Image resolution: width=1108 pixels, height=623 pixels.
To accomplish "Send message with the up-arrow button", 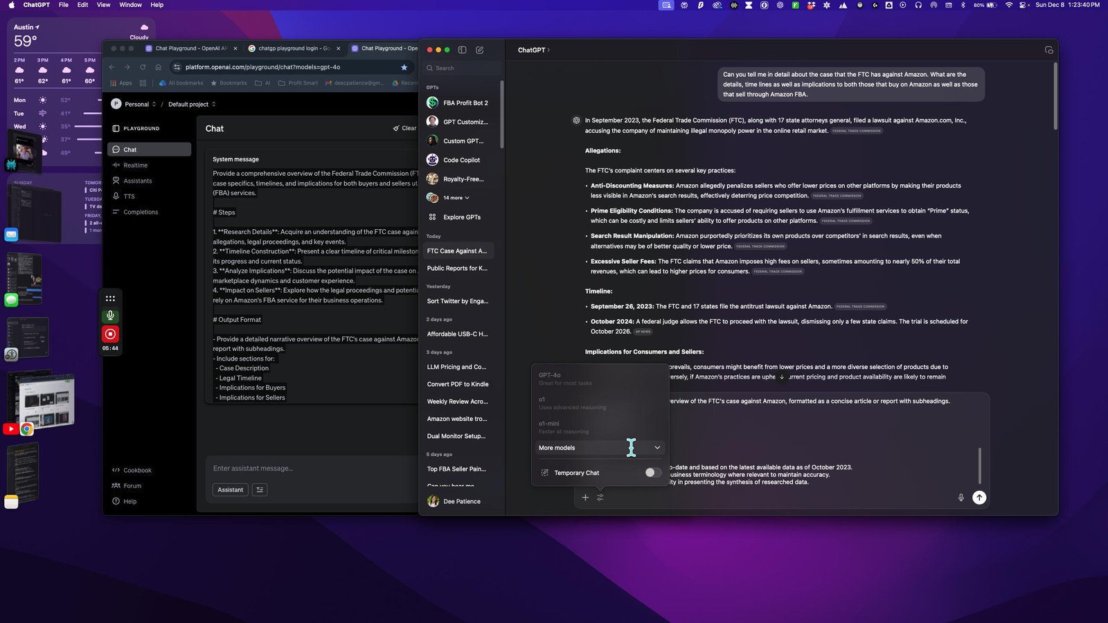I will 979,498.
